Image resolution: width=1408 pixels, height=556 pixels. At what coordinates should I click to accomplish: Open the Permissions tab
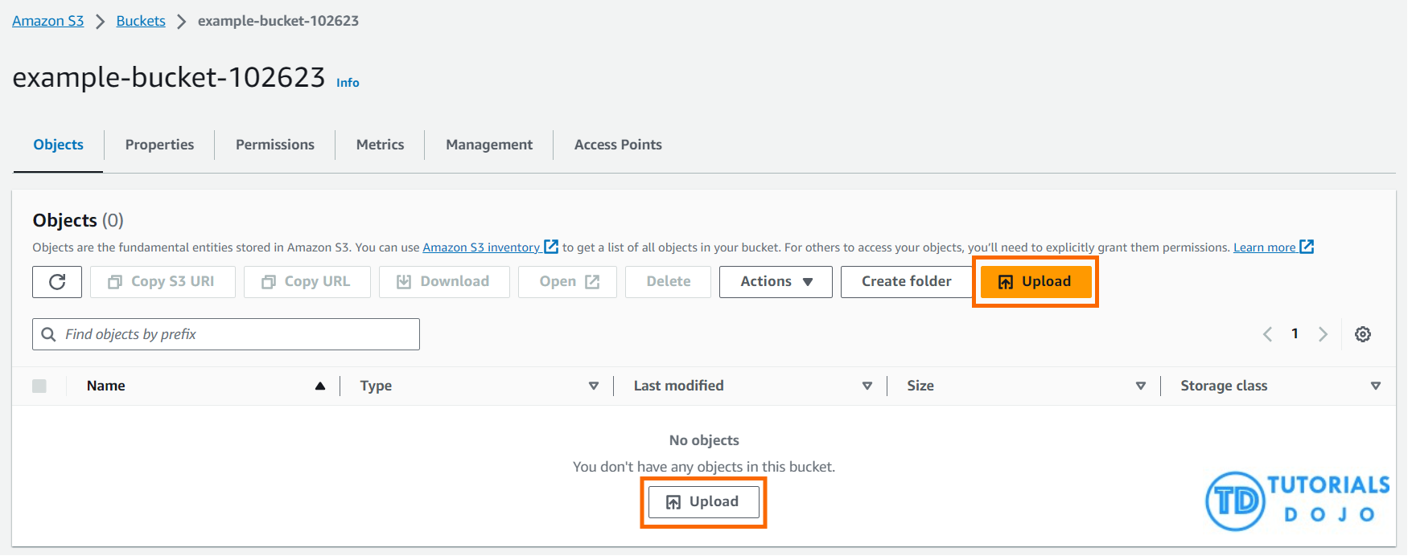275,145
